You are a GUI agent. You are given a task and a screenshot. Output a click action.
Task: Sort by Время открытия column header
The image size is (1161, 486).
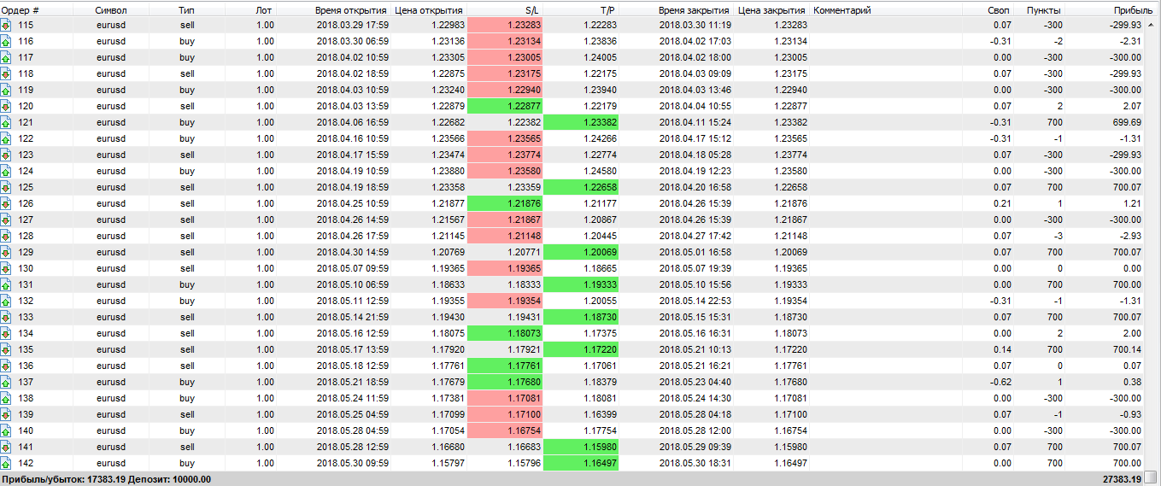(x=352, y=9)
